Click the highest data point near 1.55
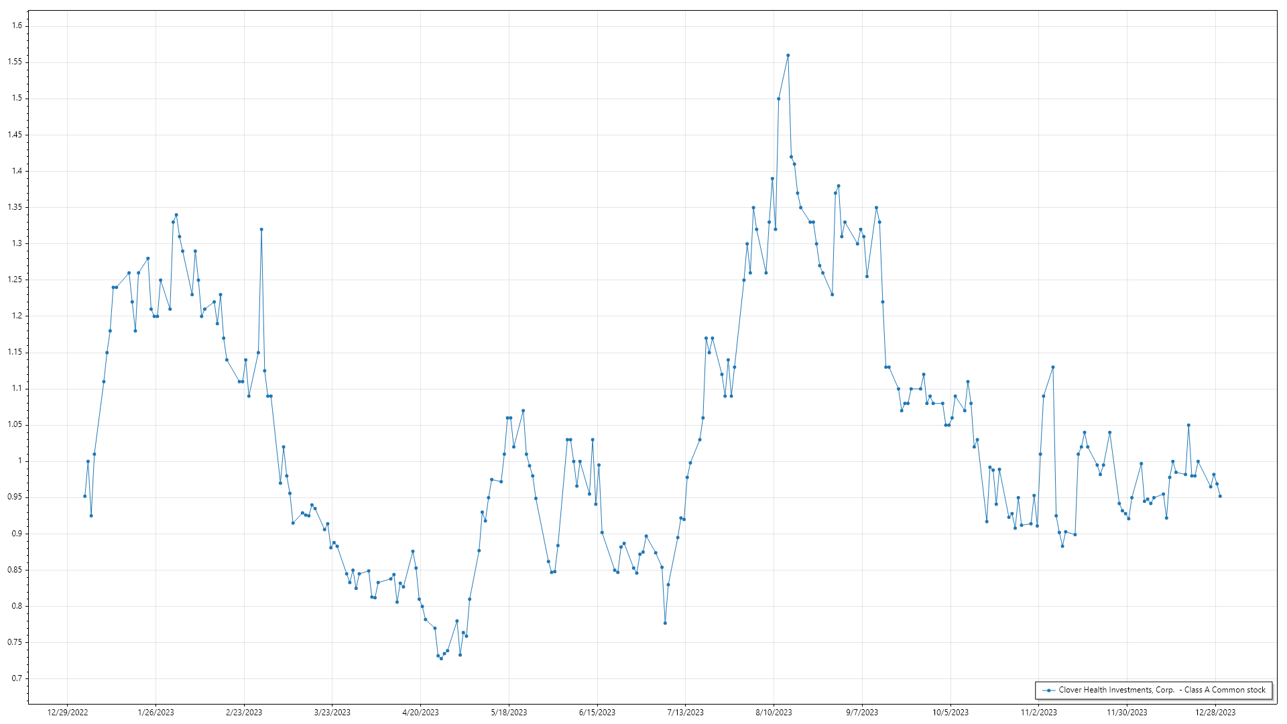The height and width of the screenshot is (724, 1287). (788, 56)
